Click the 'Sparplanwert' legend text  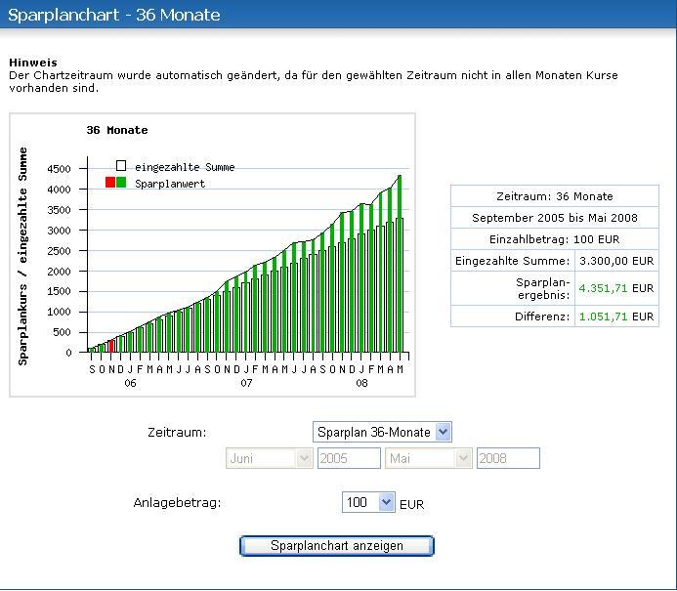(170, 184)
